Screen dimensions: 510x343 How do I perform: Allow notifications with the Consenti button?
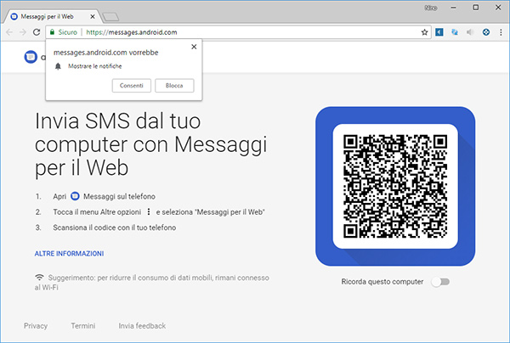click(x=132, y=86)
